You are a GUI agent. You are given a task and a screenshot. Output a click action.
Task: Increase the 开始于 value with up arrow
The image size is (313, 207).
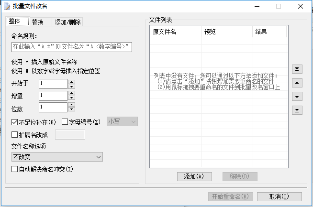pos(72,82)
